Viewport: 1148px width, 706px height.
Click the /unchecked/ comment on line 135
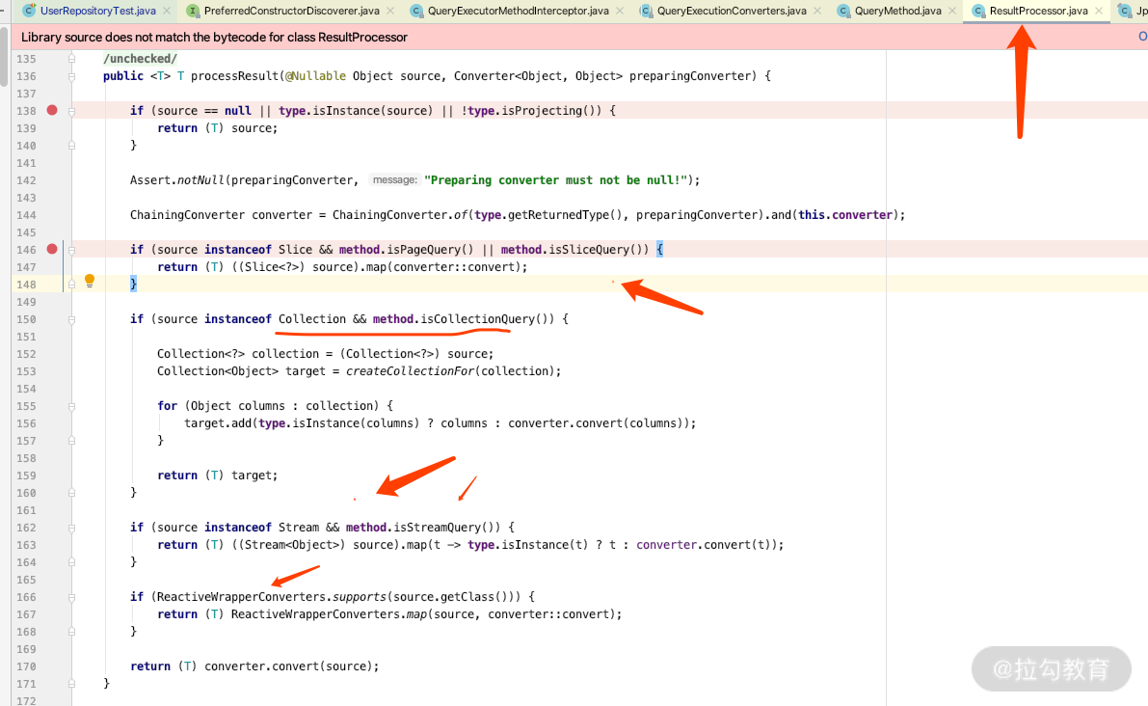tap(140, 59)
